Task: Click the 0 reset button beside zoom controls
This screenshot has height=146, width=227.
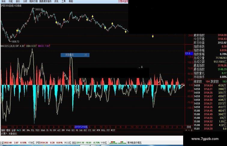Action: [192, 130]
